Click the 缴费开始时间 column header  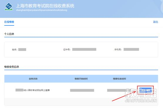click(x=81, y=79)
